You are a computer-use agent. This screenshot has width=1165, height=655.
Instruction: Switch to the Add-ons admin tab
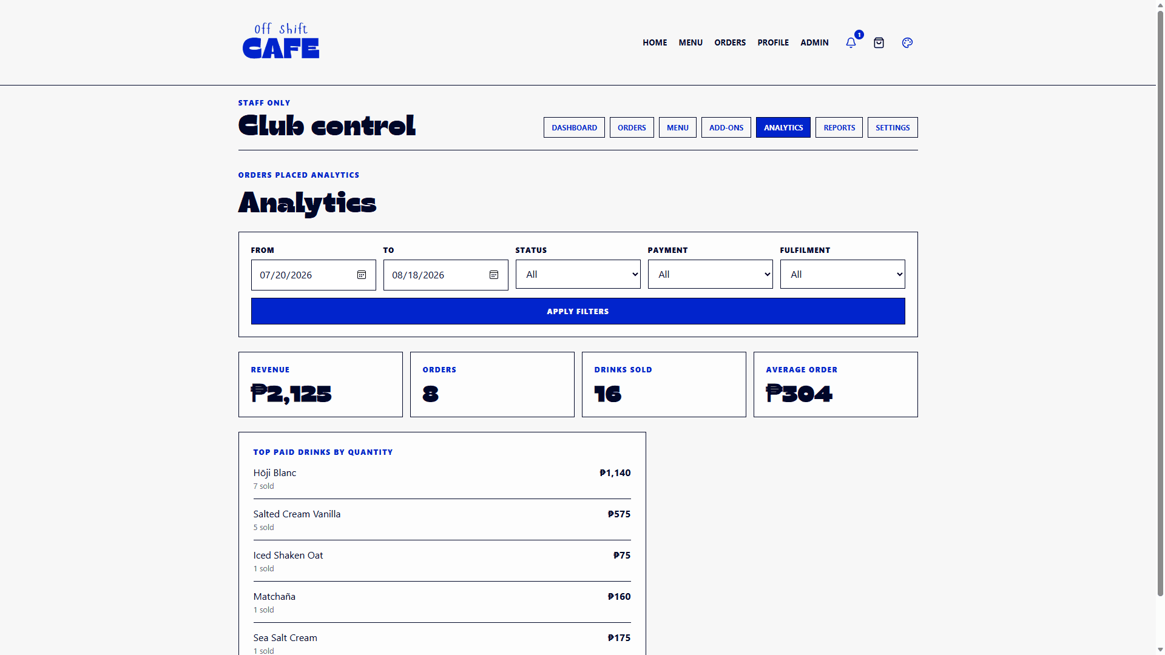pos(726,127)
